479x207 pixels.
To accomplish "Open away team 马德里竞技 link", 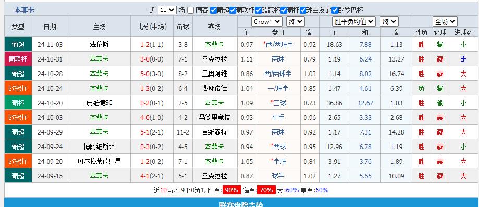I will tap(215, 118).
